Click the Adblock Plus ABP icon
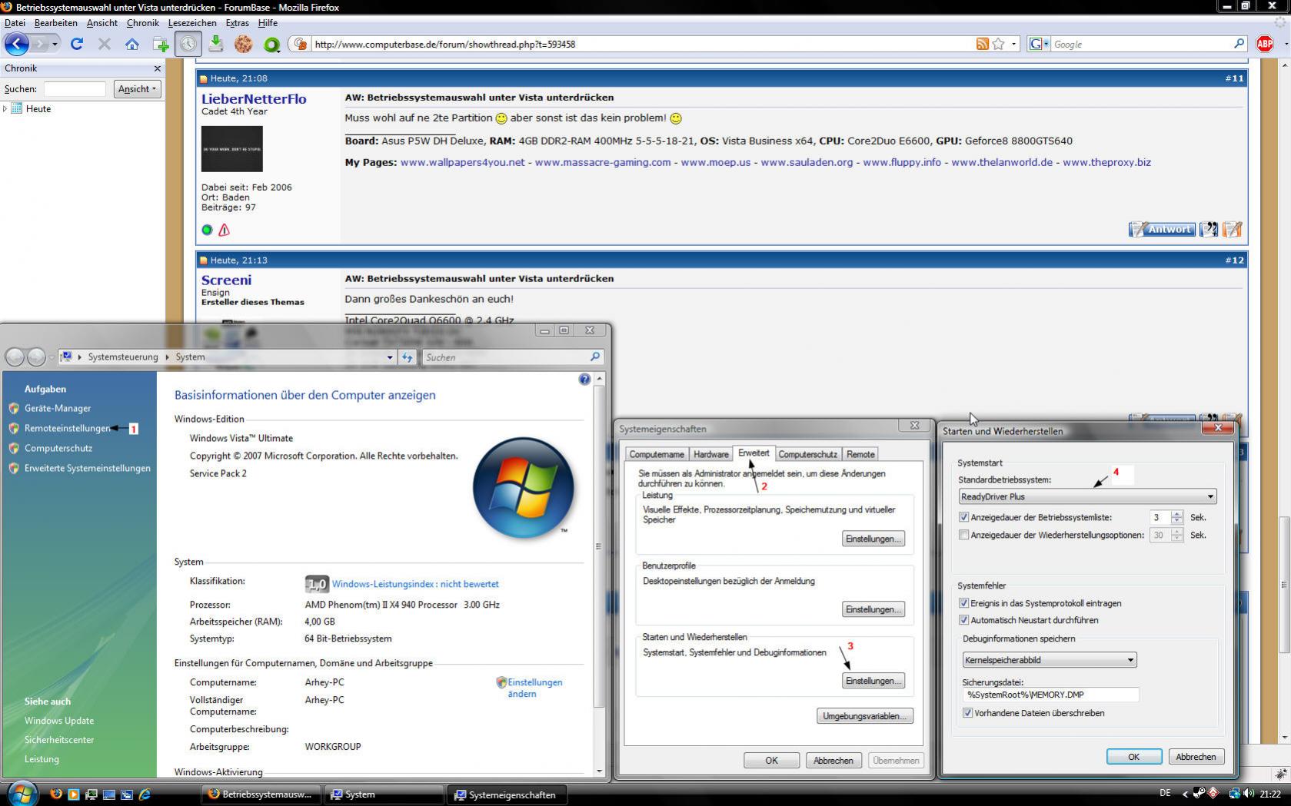 coord(1265,44)
